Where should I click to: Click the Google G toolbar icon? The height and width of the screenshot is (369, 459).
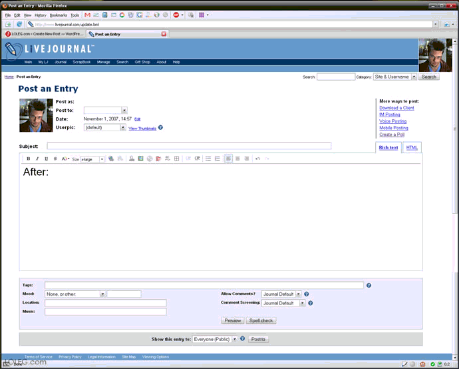[x=139, y=15]
